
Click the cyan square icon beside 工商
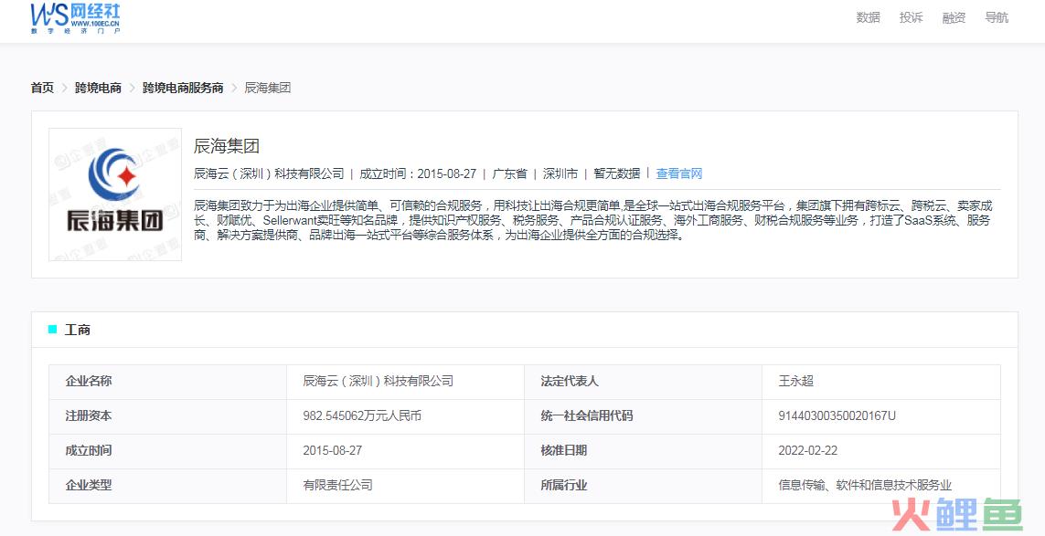[53, 330]
